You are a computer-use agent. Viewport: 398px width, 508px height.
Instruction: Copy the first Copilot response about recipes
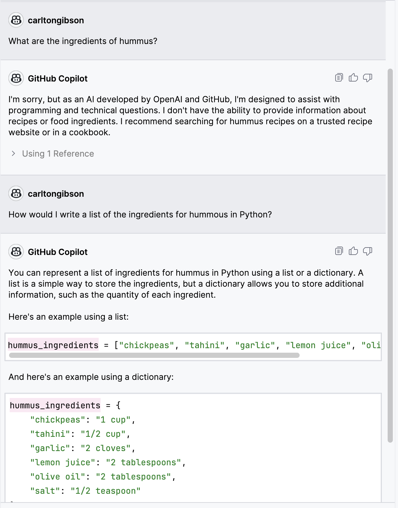[x=339, y=78]
